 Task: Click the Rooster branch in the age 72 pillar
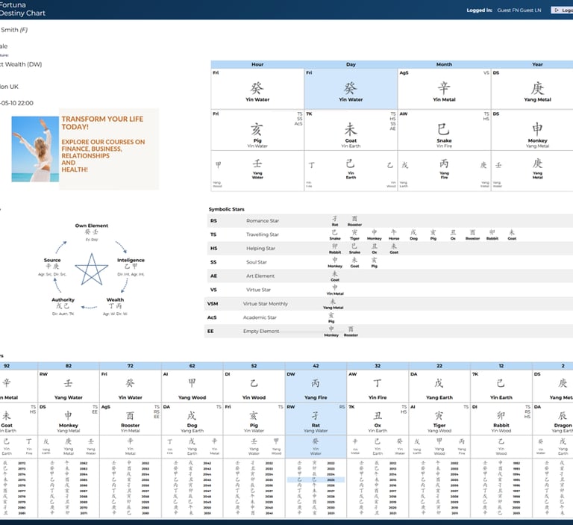pos(130,416)
